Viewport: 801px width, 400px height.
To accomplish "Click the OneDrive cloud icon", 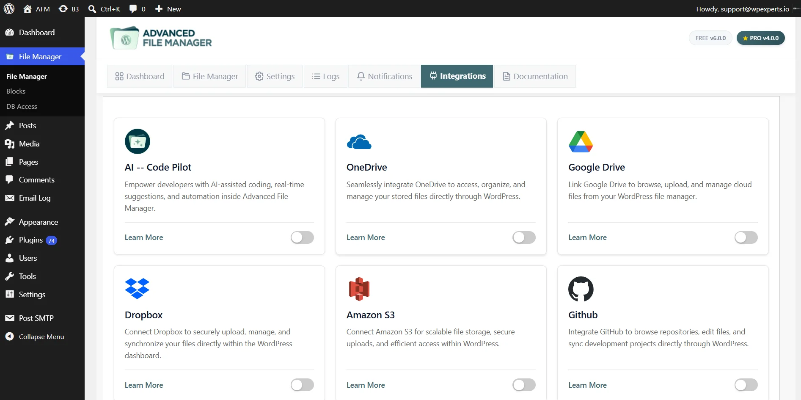I will pyautogui.click(x=359, y=142).
